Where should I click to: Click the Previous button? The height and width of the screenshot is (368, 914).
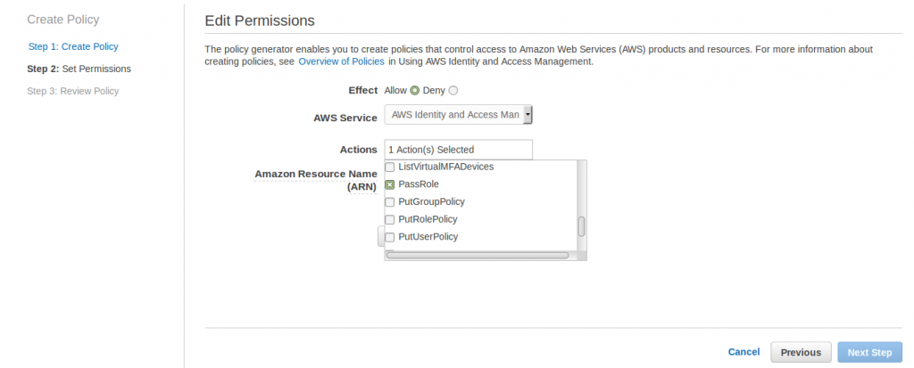click(x=801, y=352)
